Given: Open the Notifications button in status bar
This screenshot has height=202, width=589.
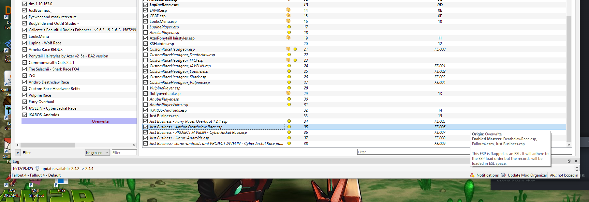Looking at the screenshot, I should [484, 175].
